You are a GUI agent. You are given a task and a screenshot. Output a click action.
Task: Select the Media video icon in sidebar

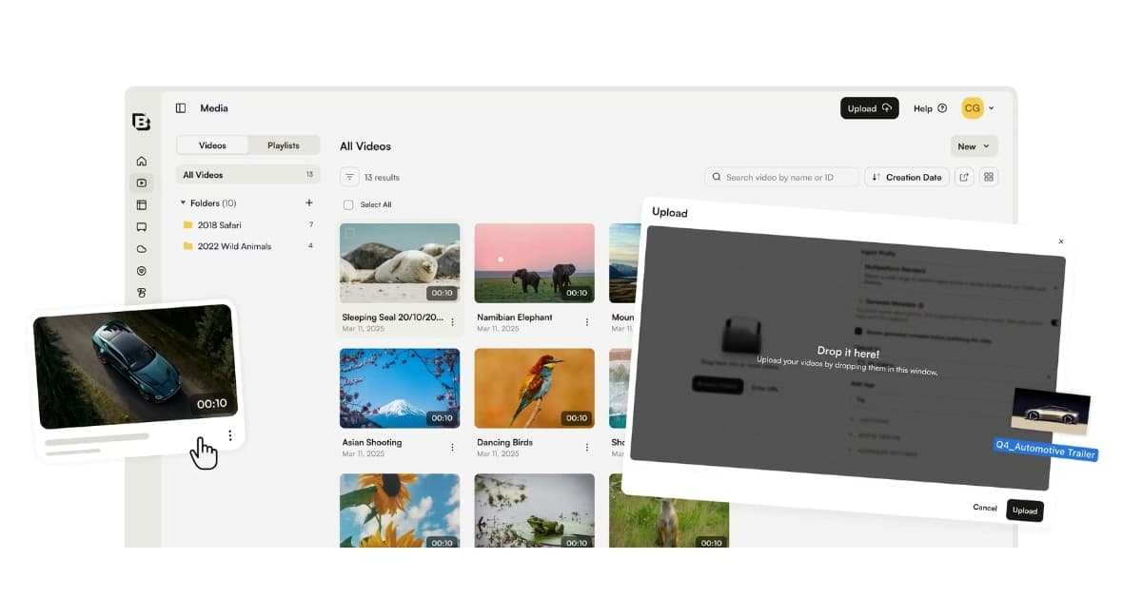pos(142,183)
